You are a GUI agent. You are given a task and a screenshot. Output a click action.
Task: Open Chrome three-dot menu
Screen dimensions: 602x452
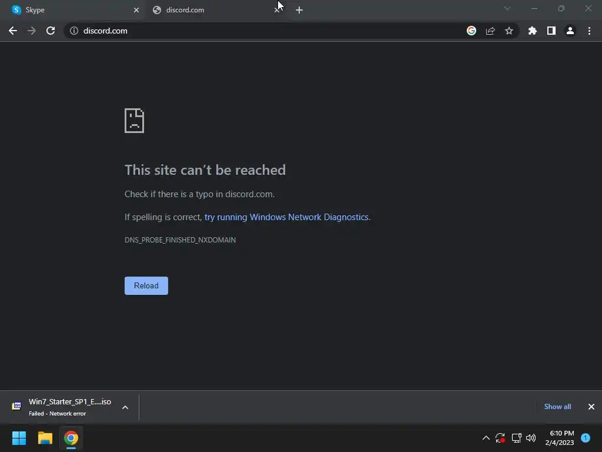[589, 31]
